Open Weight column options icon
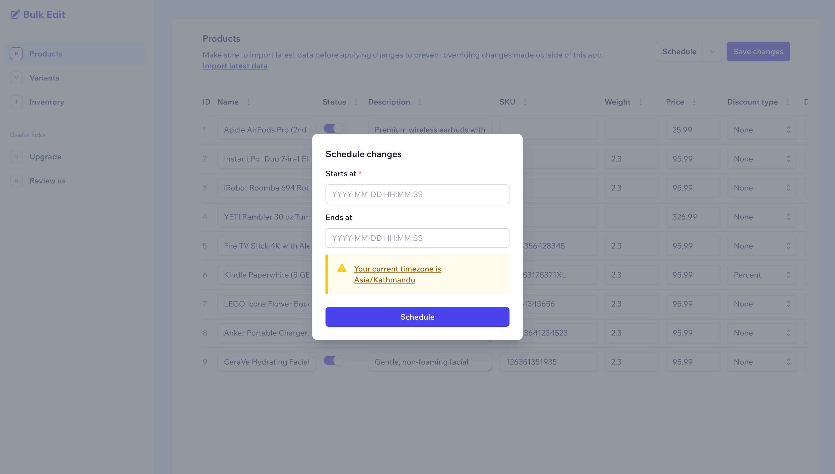835x474 pixels. [640, 102]
